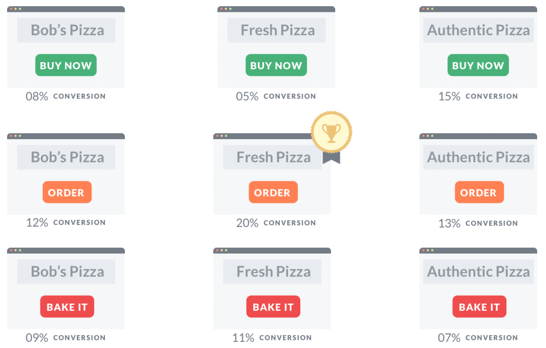Click ORDER button under Bob's Pizza

pos(67,192)
